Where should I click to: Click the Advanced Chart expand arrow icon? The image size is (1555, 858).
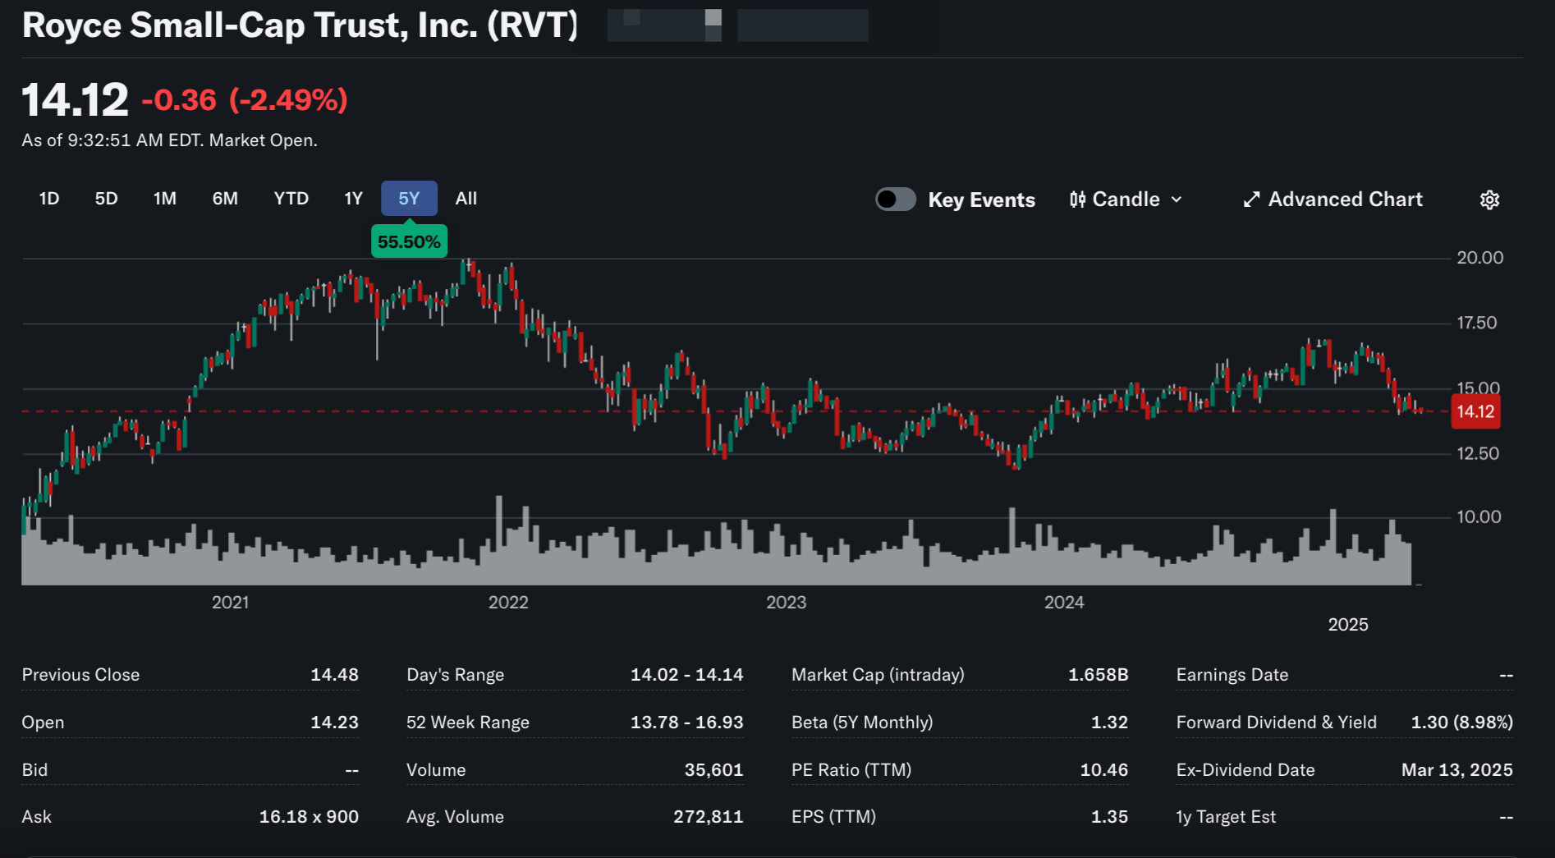(1251, 200)
